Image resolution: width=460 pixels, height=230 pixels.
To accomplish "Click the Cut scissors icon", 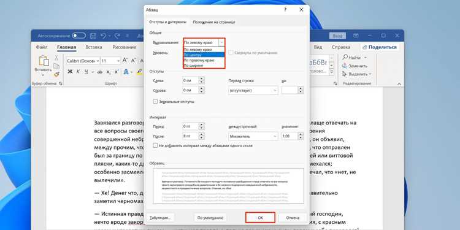I will (x=56, y=58).
